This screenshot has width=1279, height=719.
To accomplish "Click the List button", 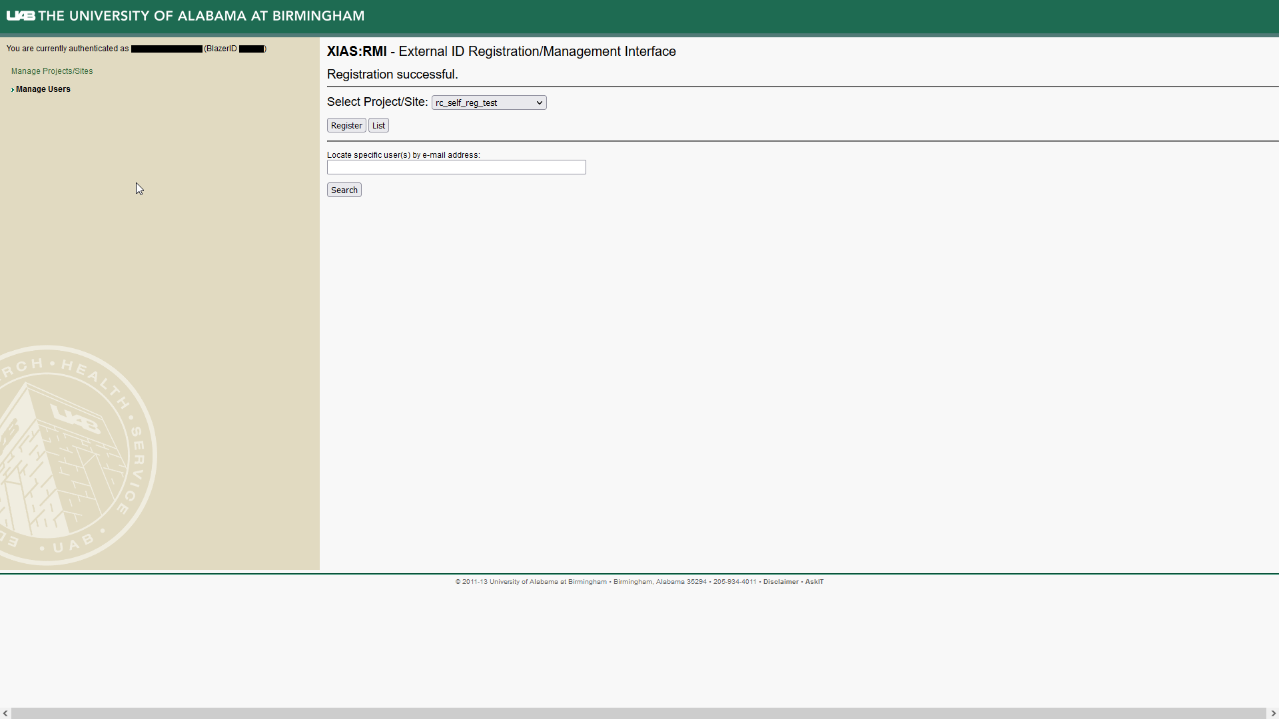I will (378, 125).
